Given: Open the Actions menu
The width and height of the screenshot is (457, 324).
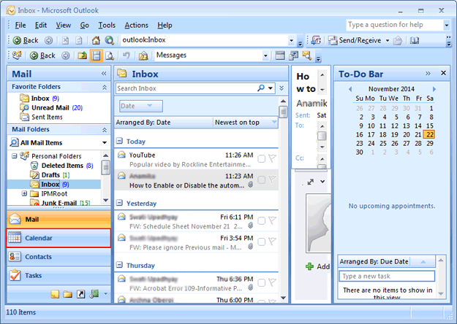Looking at the screenshot, I should pyautogui.click(x=137, y=26).
